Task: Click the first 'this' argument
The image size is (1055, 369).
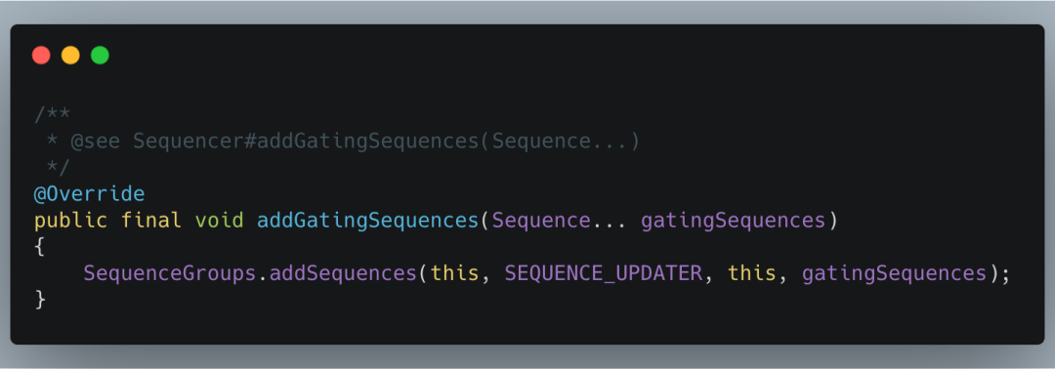Action: (455, 273)
